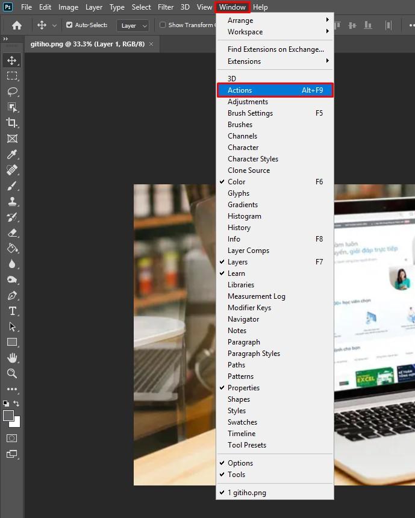Viewport: 415px width, 518px height.
Task: Select the Pen tool
Action: click(x=12, y=295)
